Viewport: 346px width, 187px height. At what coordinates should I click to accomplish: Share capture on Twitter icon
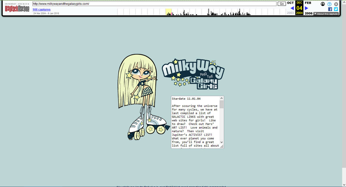click(x=336, y=9)
